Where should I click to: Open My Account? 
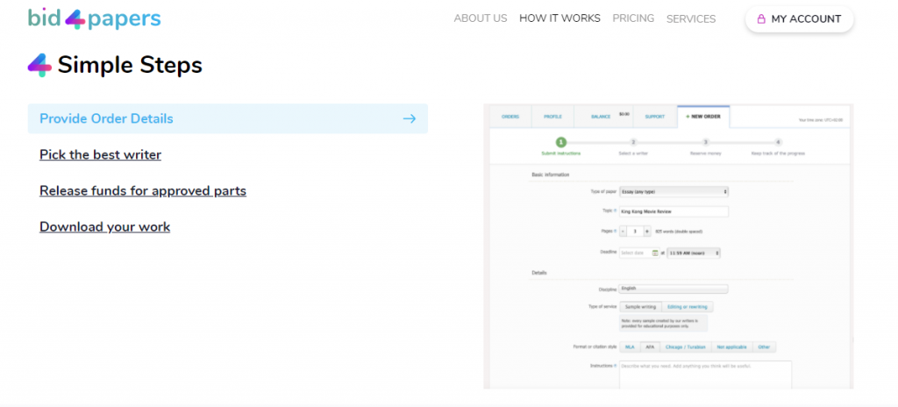click(x=800, y=19)
